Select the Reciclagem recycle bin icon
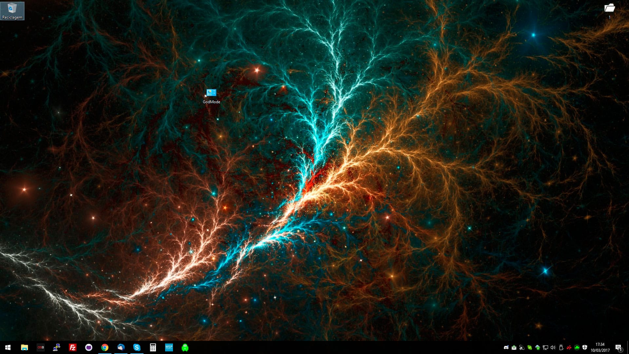The height and width of the screenshot is (354, 629). [12, 11]
